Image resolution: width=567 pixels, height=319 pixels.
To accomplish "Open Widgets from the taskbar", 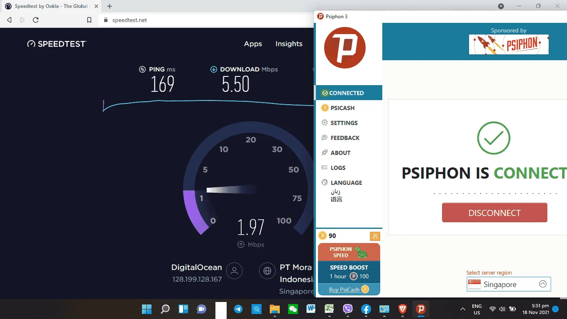I will click(183, 309).
